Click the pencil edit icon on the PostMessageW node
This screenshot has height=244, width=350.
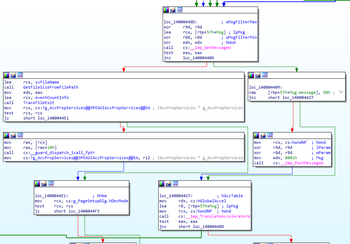point(262,135)
